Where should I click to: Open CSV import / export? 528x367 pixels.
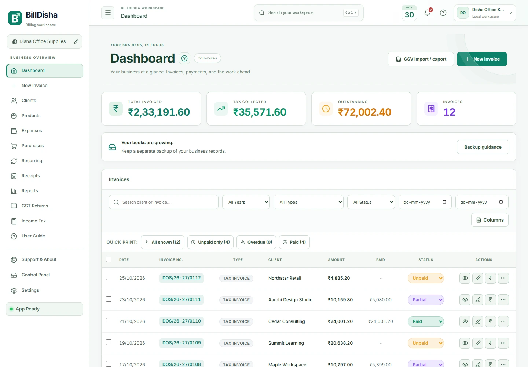tap(421, 59)
